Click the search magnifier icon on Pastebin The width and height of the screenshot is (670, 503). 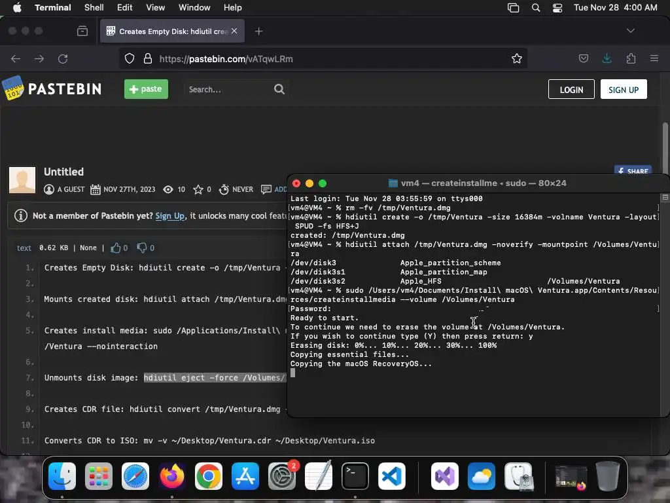pos(279,89)
